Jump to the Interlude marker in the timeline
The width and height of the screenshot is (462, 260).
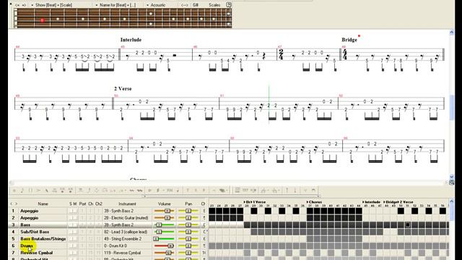coord(372,202)
